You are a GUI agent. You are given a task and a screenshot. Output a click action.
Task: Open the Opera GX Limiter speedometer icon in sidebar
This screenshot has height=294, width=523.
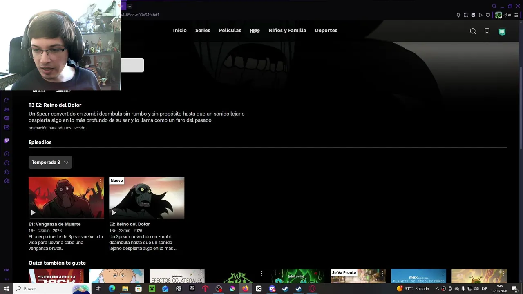coord(7,100)
